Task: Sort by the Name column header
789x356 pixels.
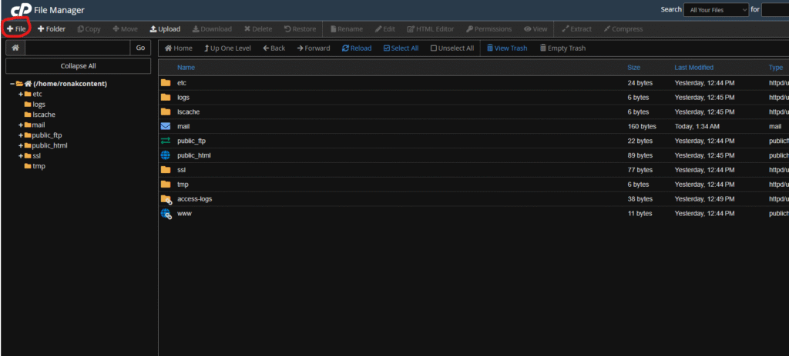Action: coord(186,68)
